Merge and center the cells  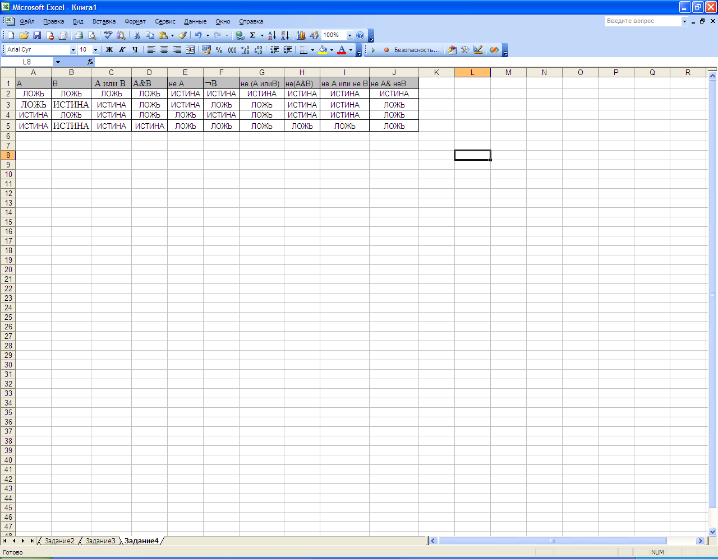[x=190, y=50]
